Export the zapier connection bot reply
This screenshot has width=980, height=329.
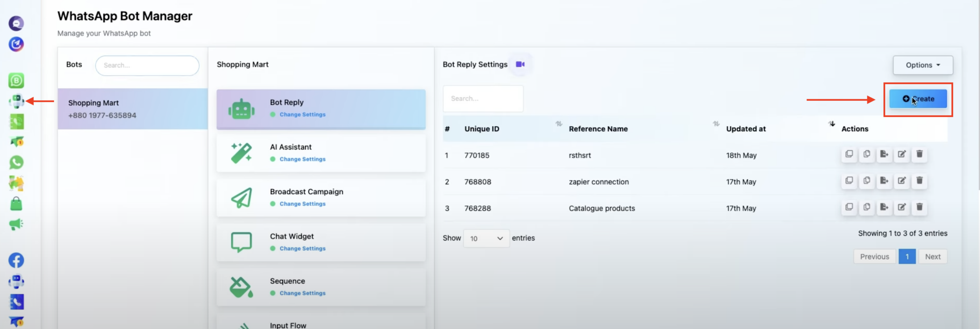tap(884, 181)
